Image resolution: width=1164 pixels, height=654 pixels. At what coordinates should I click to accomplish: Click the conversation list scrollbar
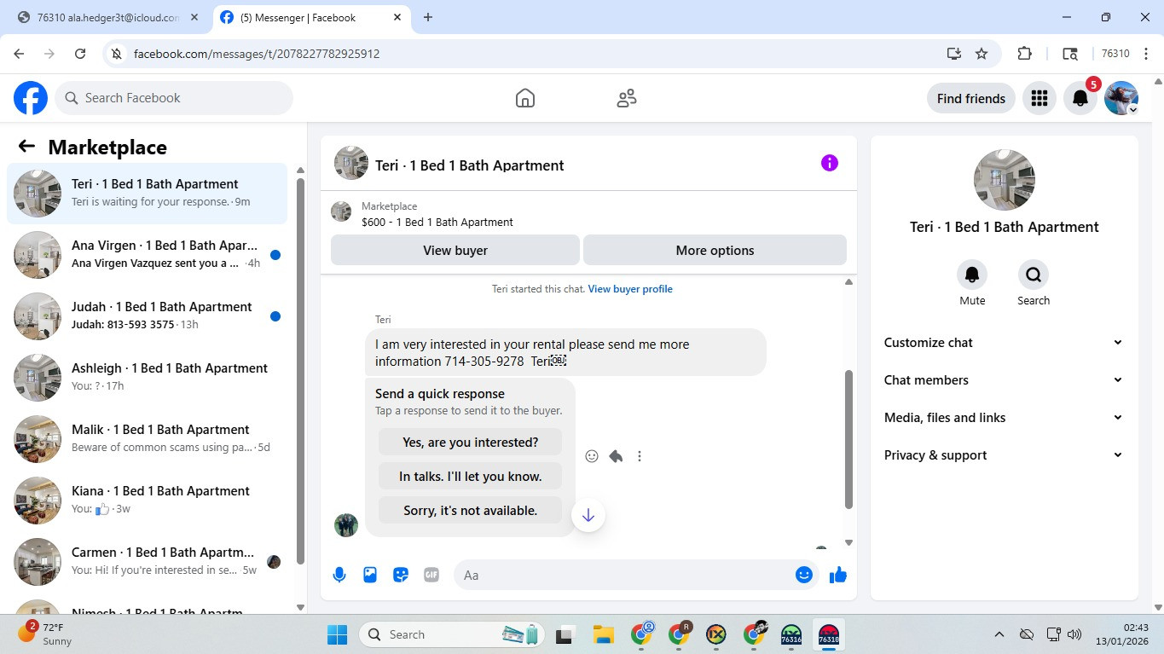click(300, 371)
